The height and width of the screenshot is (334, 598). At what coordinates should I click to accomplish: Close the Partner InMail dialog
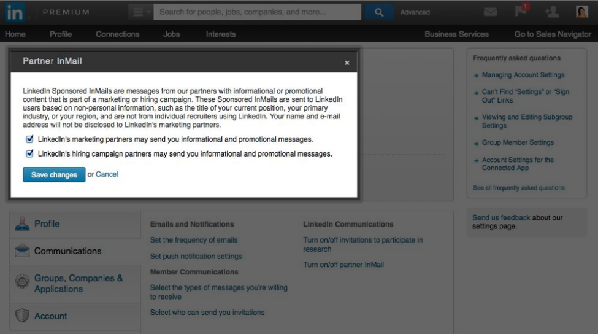coord(347,63)
